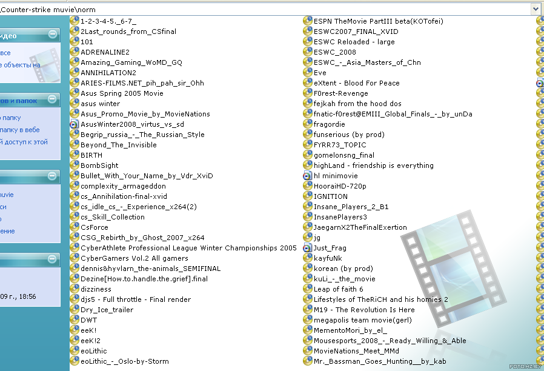
Task: Select 'M19 - The Revolution Is Here'
Action: pyautogui.click(x=364, y=310)
